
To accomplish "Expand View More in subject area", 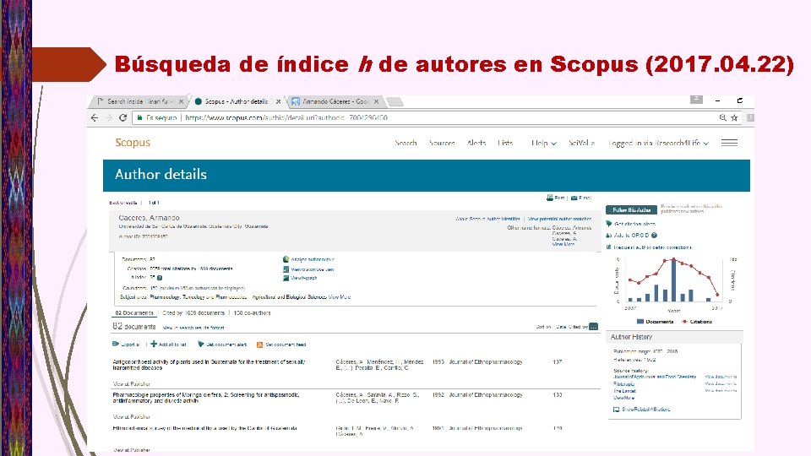I will [x=340, y=297].
